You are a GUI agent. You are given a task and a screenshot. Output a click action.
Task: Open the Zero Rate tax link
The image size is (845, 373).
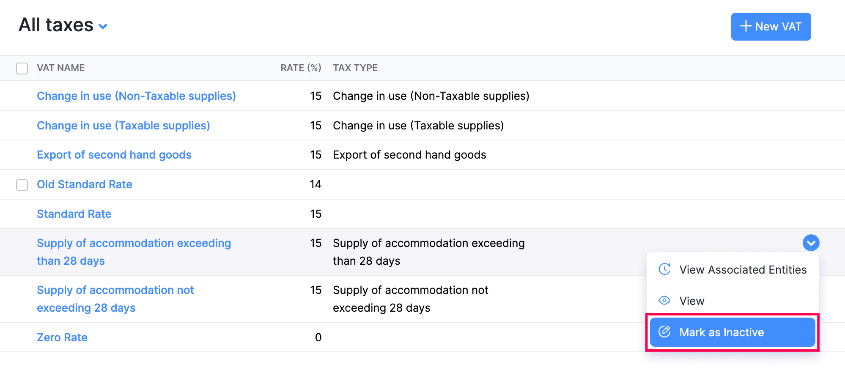coord(62,337)
